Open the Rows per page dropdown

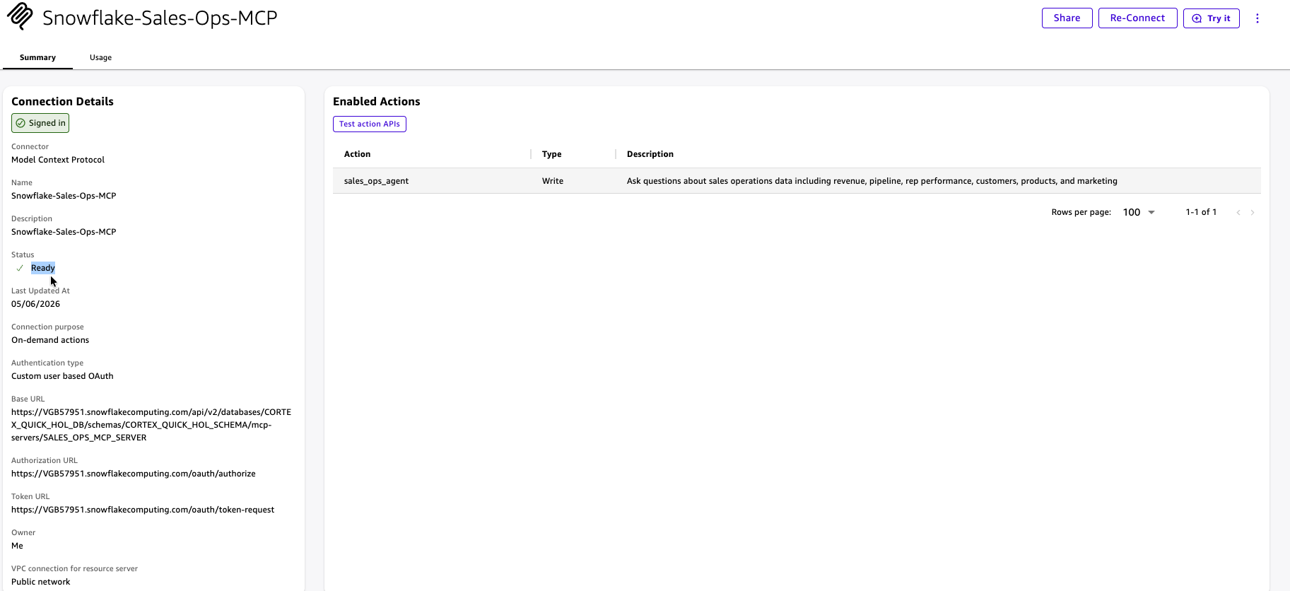click(1139, 212)
